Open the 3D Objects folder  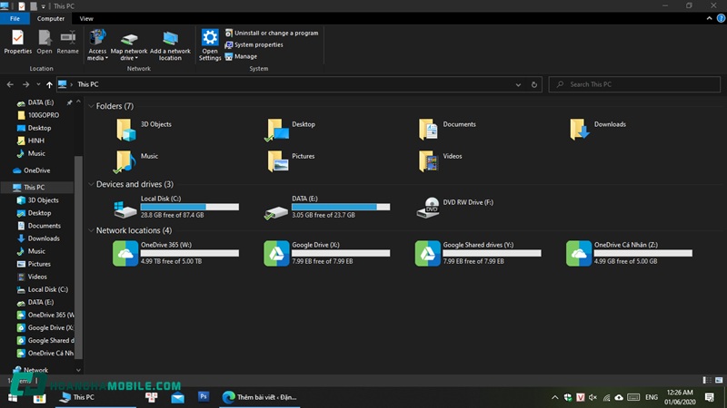[126, 130]
